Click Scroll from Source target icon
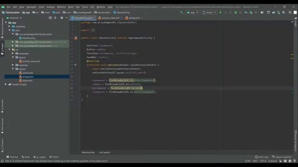The height and width of the screenshot is (167, 298). click(x=50, y=18)
